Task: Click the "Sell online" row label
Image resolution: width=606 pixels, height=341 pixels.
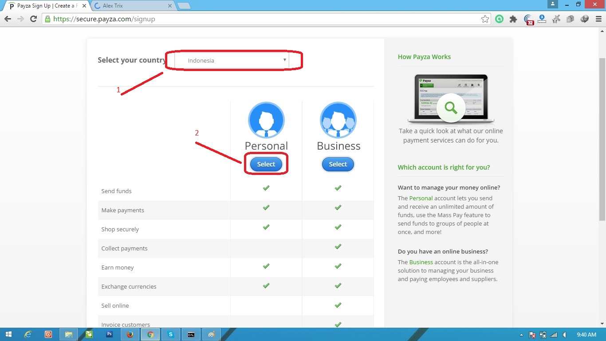Action: tap(115, 305)
